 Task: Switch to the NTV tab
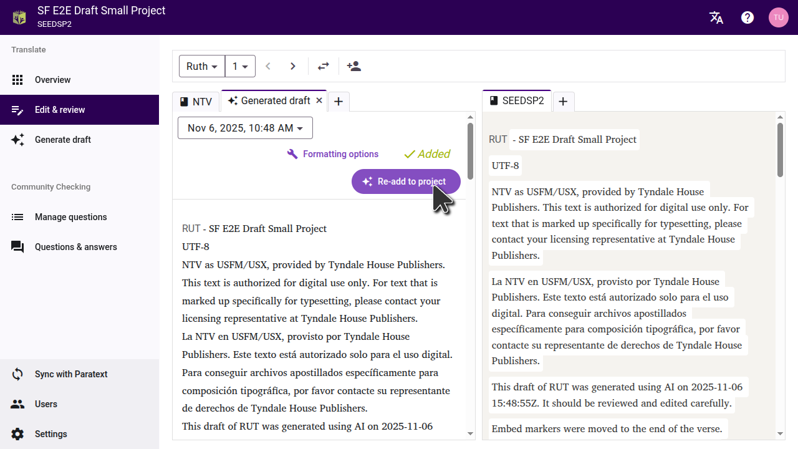[196, 102]
